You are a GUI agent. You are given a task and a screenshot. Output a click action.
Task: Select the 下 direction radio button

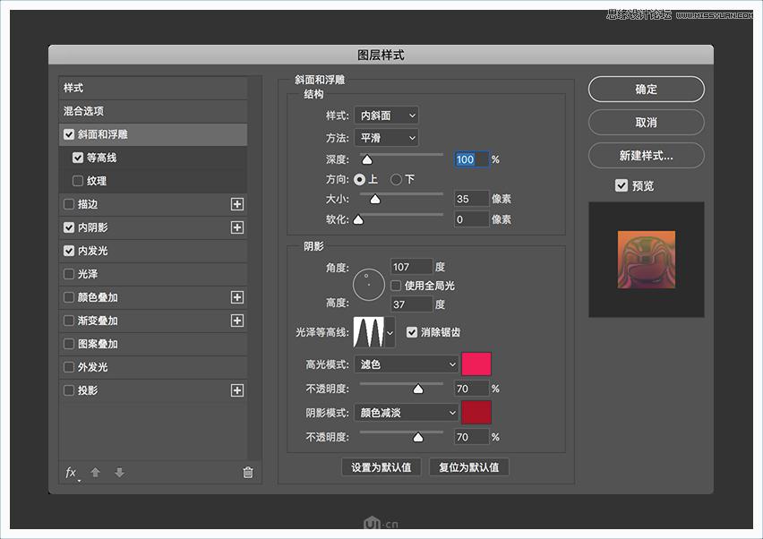click(395, 179)
